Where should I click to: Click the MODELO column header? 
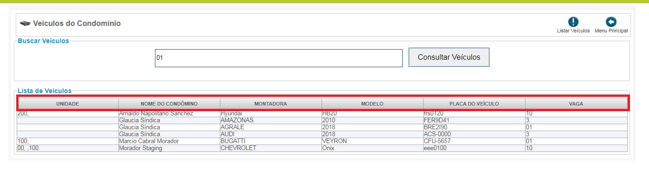pos(372,104)
